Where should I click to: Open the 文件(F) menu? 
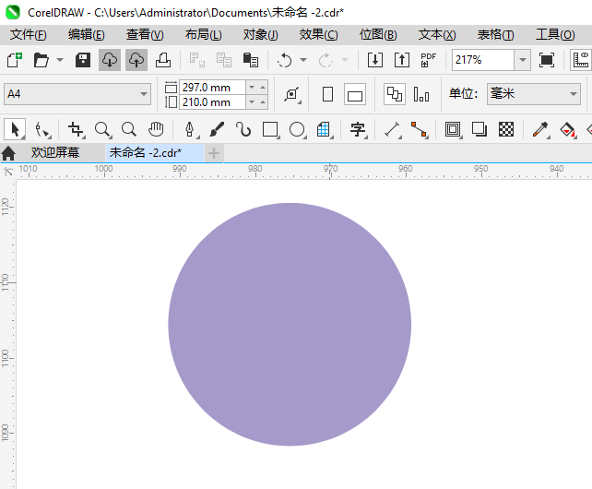click(x=29, y=35)
